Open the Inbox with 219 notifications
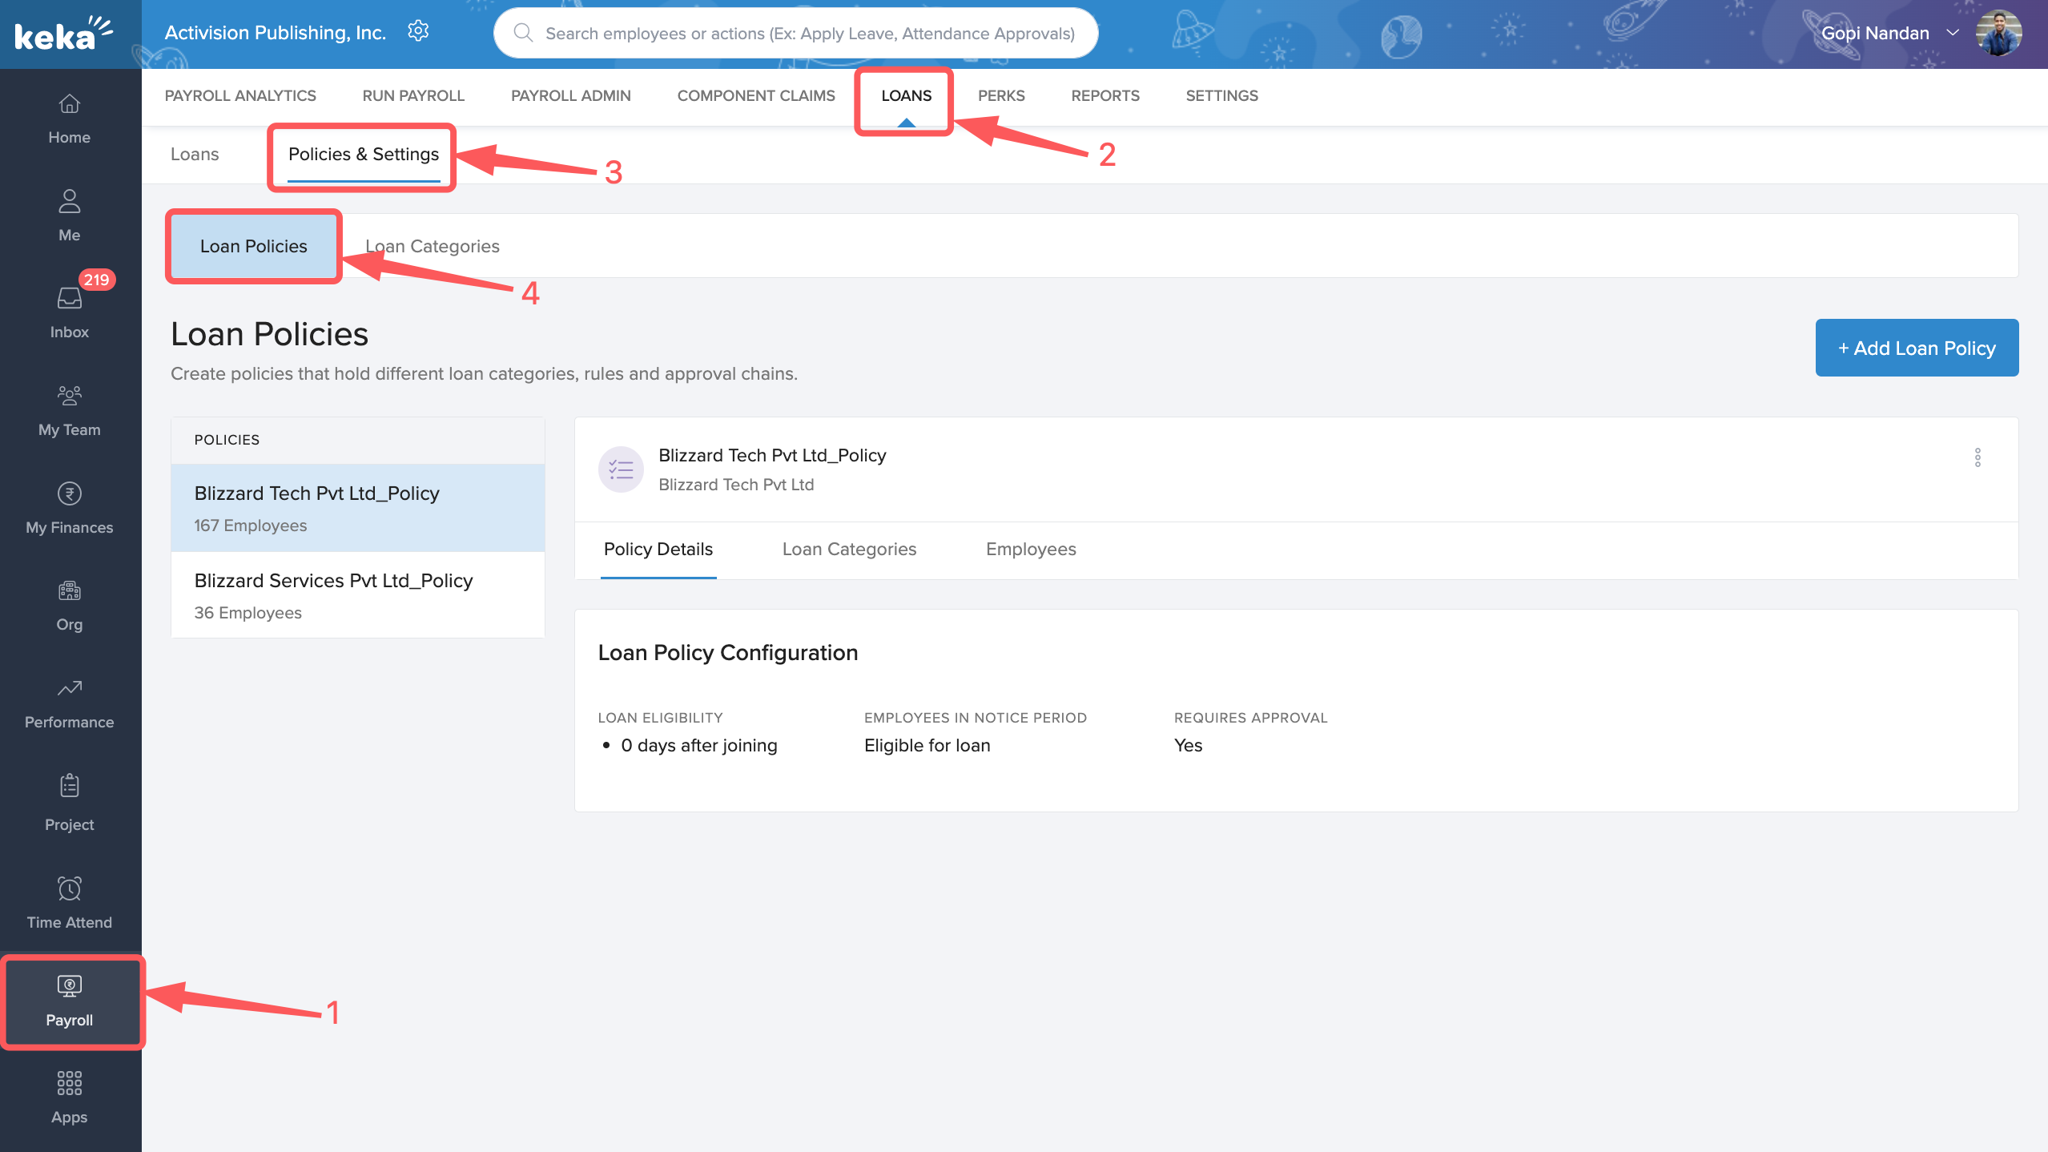Viewport: 2048px width, 1152px height. 70,298
